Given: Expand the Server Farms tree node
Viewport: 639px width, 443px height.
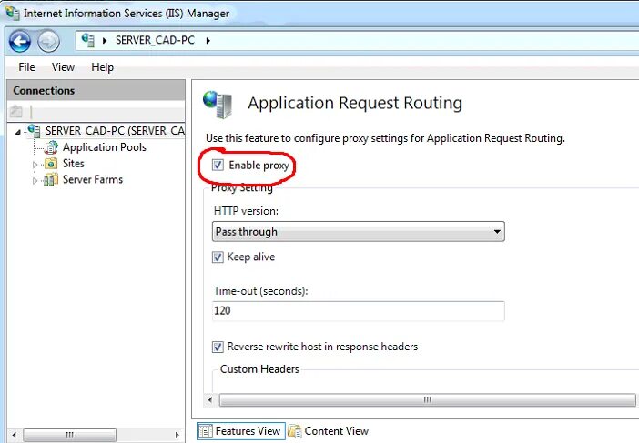Looking at the screenshot, I should [x=35, y=181].
